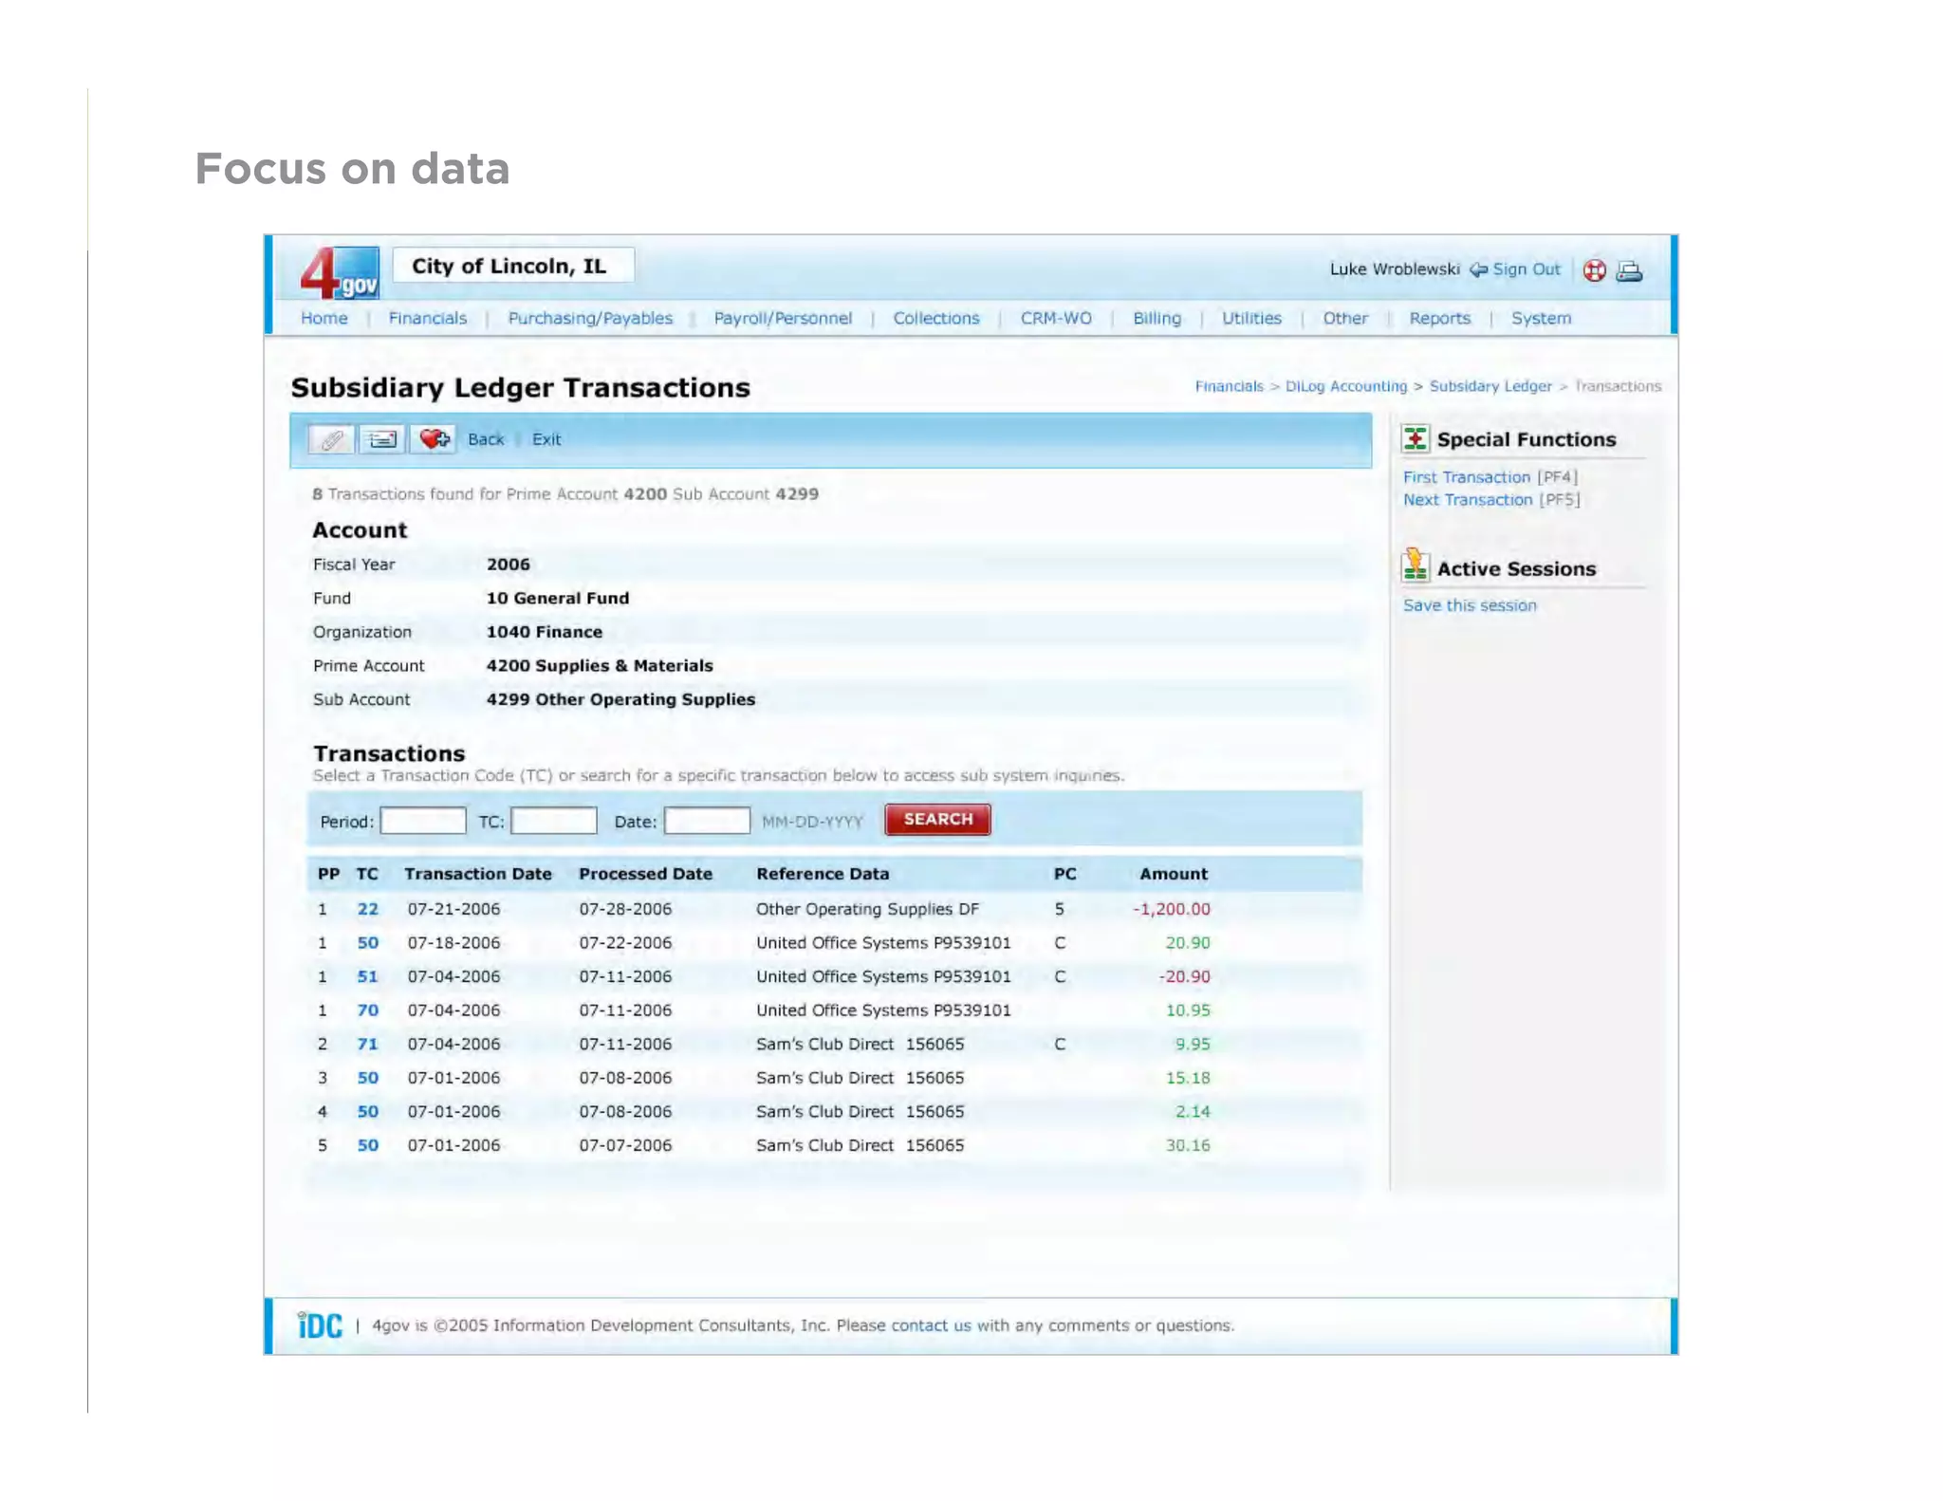Click the help lifesaver icon
The width and height of the screenshot is (1943, 1501).
tap(1594, 271)
